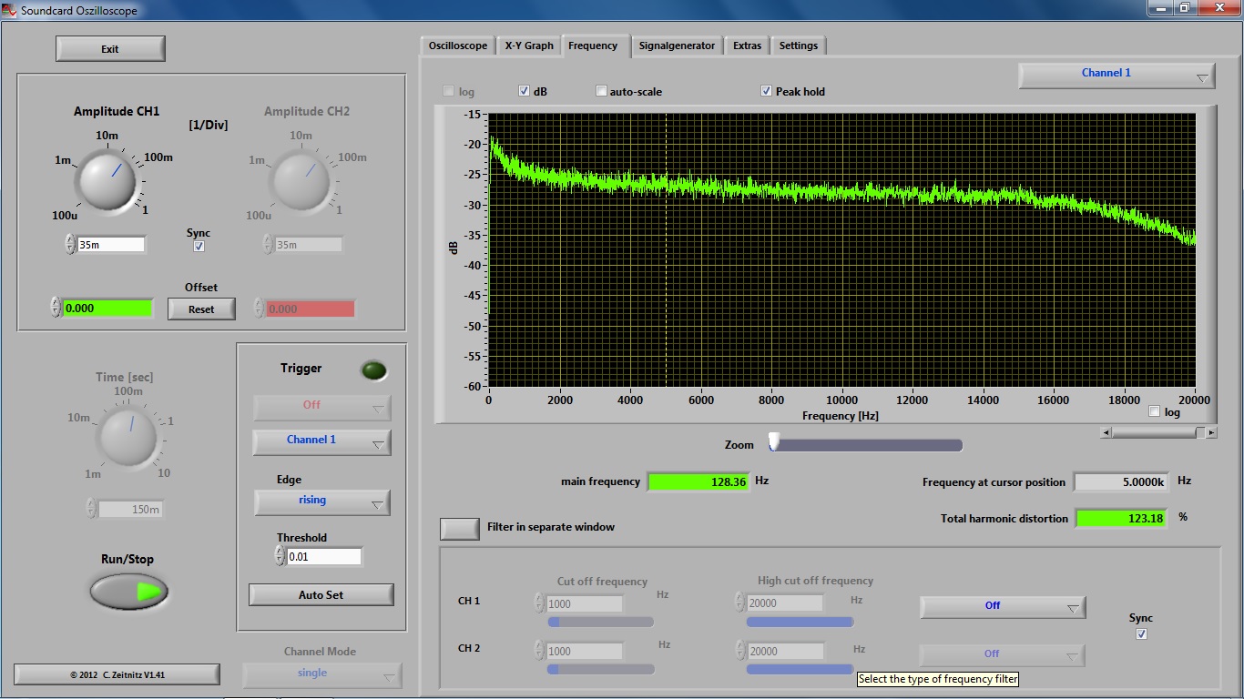
Task: Open the CH 1 filter type Off dropdown
Action: point(1002,607)
